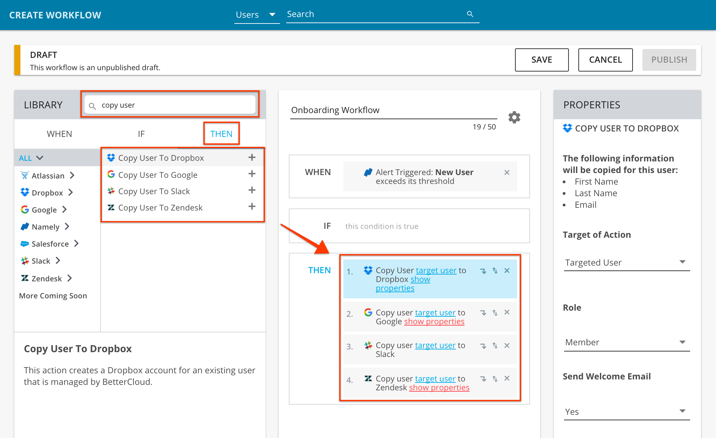The width and height of the screenshot is (716, 438).
Task: Remove the Alert Triggered New User condition
Action: pyautogui.click(x=507, y=172)
